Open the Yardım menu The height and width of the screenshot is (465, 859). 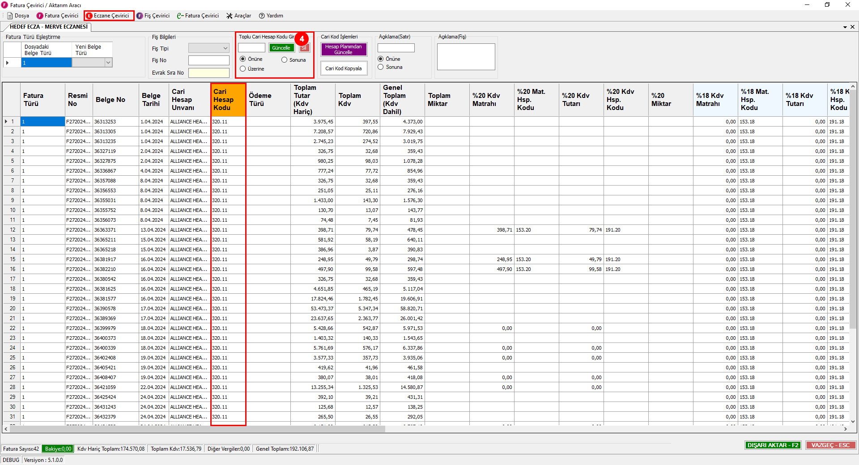pyautogui.click(x=271, y=16)
